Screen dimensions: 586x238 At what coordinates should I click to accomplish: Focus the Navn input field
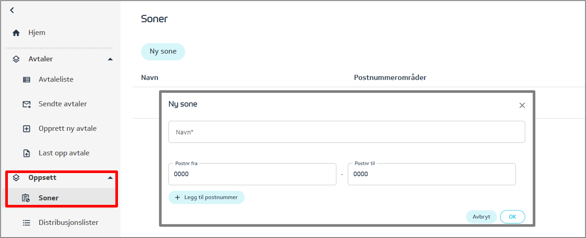pos(346,132)
